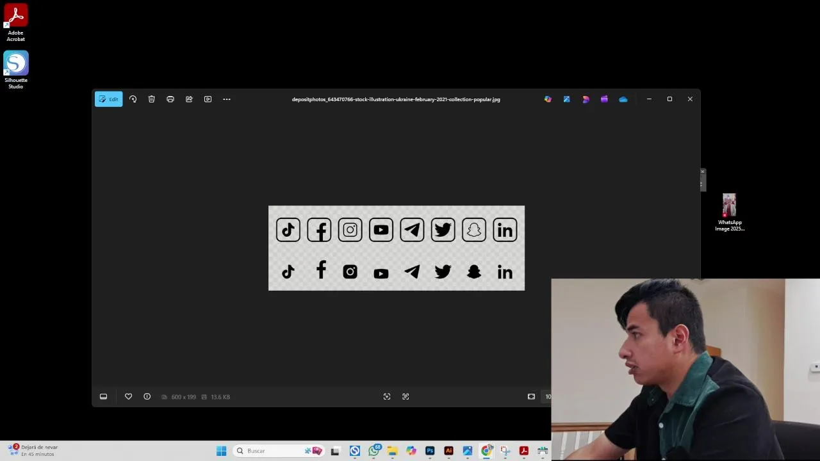The width and height of the screenshot is (820, 461).
Task: Show file info with the info icon
Action: [147, 397]
